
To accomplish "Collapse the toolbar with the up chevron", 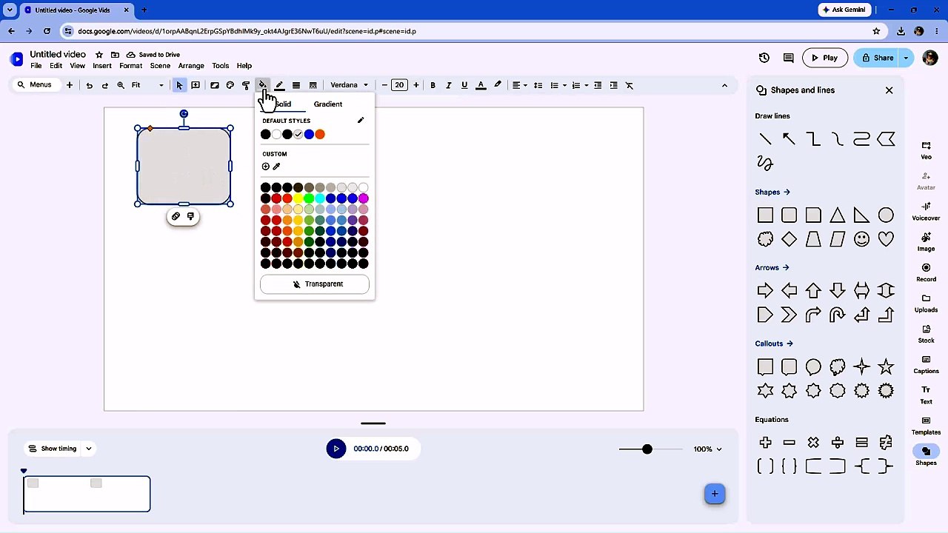I will [724, 85].
